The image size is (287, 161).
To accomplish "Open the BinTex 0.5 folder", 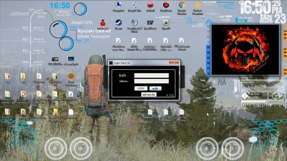I will [8, 114].
